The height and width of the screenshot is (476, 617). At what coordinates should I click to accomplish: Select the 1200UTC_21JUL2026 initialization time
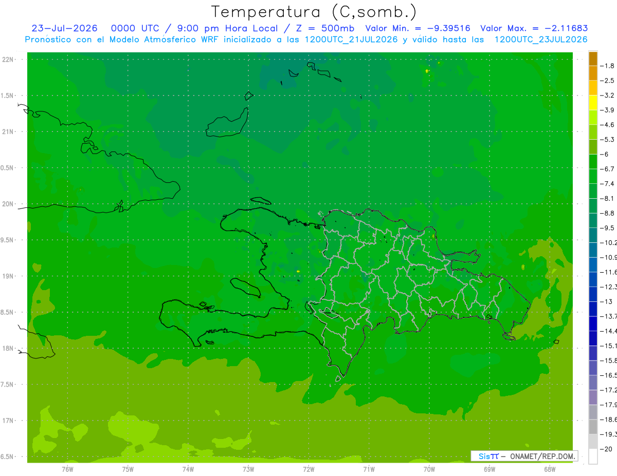click(x=351, y=40)
